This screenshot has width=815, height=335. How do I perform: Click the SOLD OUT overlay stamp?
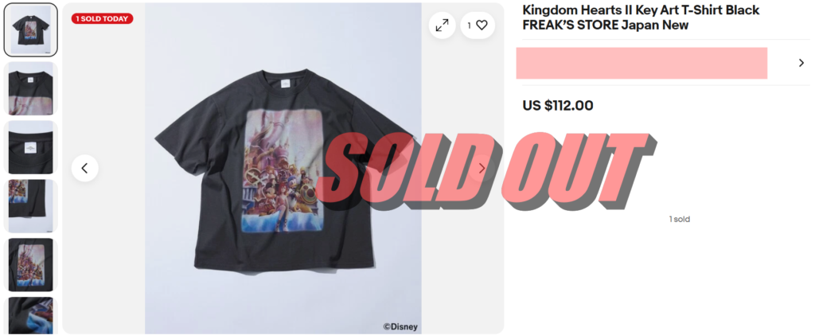coord(486,170)
